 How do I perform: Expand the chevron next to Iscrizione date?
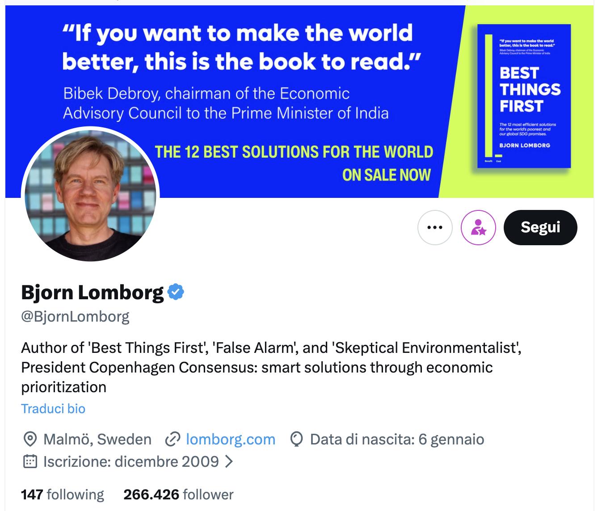pyautogui.click(x=229, y=461)
